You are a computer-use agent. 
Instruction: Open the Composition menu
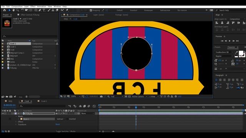[17, 7]
